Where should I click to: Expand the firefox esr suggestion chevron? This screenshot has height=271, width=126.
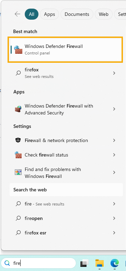point(114,233)
